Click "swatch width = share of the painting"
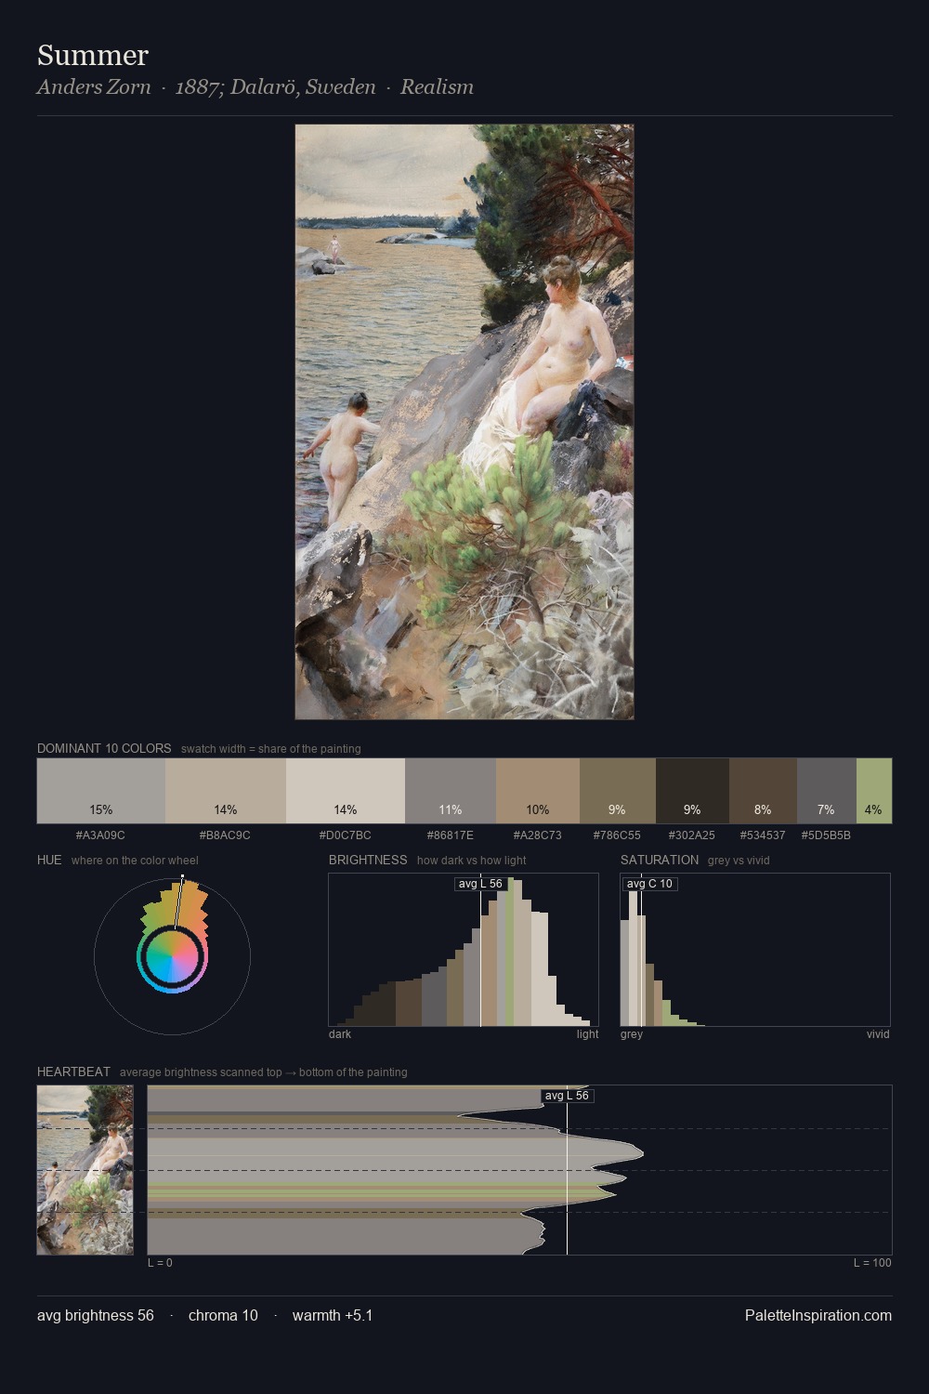Screen dimensions: 929x1394 pyautogui.click(x=271, y=749)
